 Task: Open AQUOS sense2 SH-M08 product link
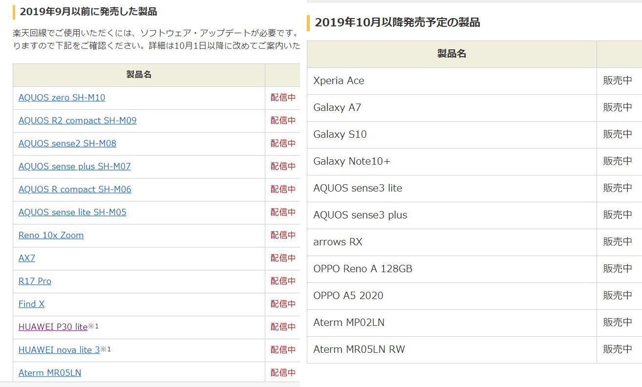coord(67,143)
